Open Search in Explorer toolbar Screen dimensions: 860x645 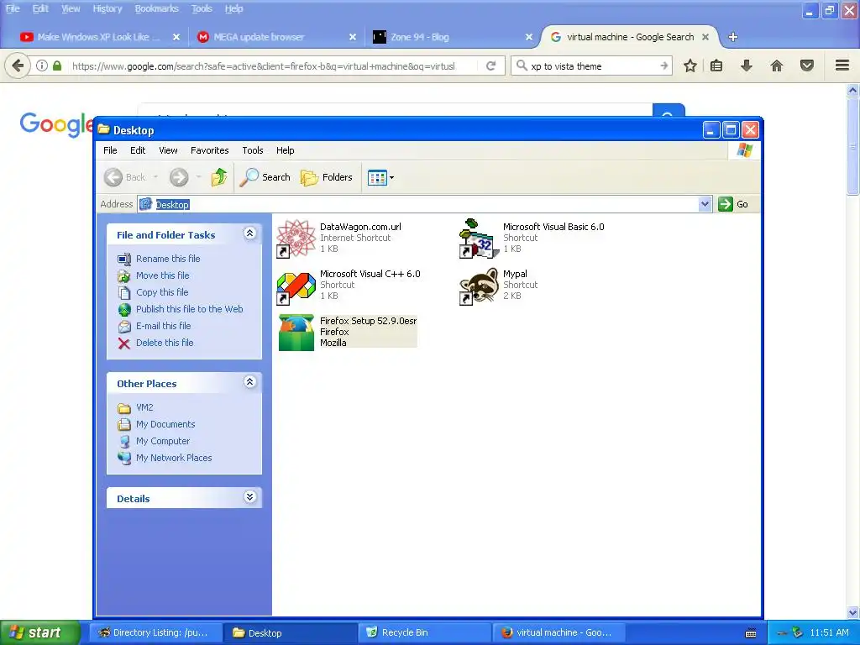click(265, 177)
